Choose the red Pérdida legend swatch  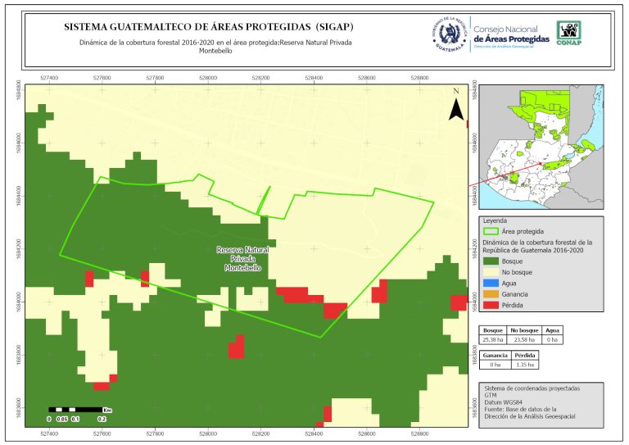click(491, 306)
